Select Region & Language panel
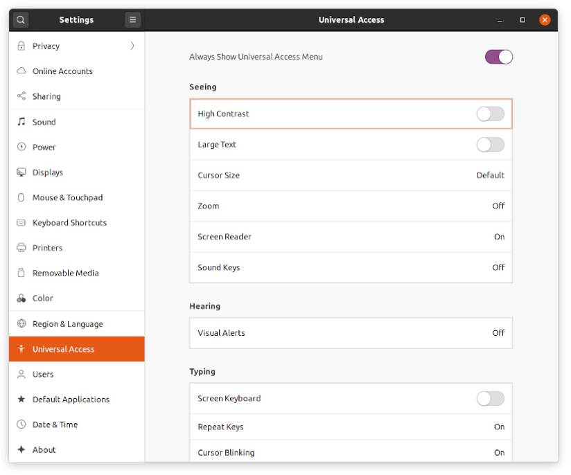The height and width of the screenshot is (475, 571). [x=77, y=324]
